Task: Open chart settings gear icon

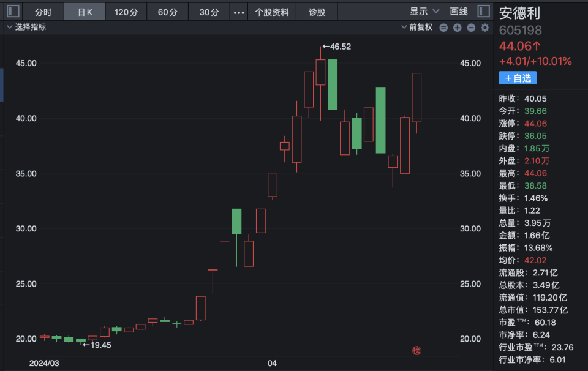Action: pyautogui.click(x=485, y=28)
